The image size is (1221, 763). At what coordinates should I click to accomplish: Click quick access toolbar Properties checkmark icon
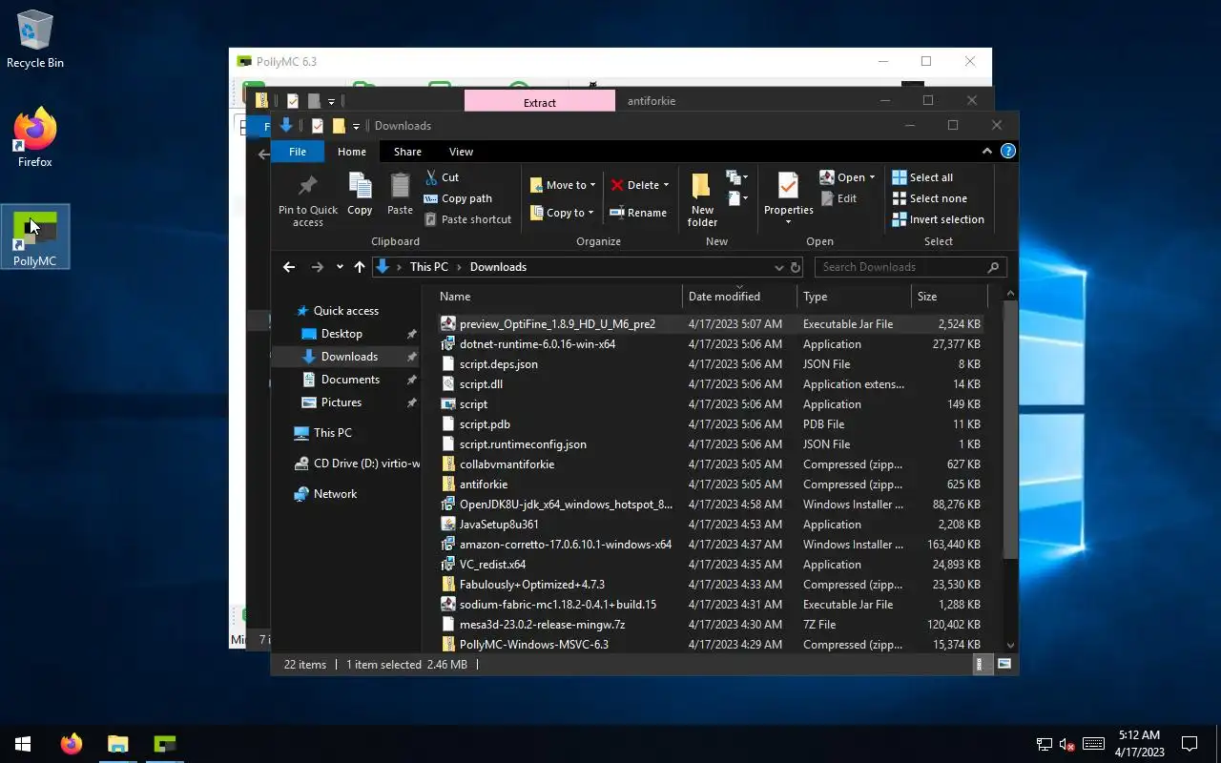coord(317,126)
